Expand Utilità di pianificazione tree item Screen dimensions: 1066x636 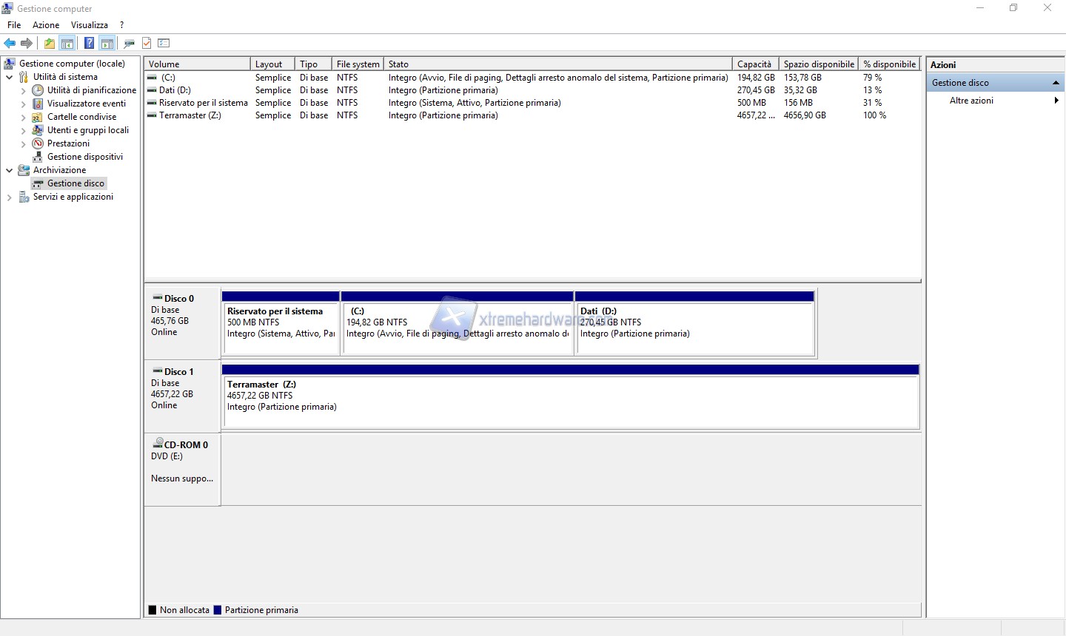click(x=23, y=90)
